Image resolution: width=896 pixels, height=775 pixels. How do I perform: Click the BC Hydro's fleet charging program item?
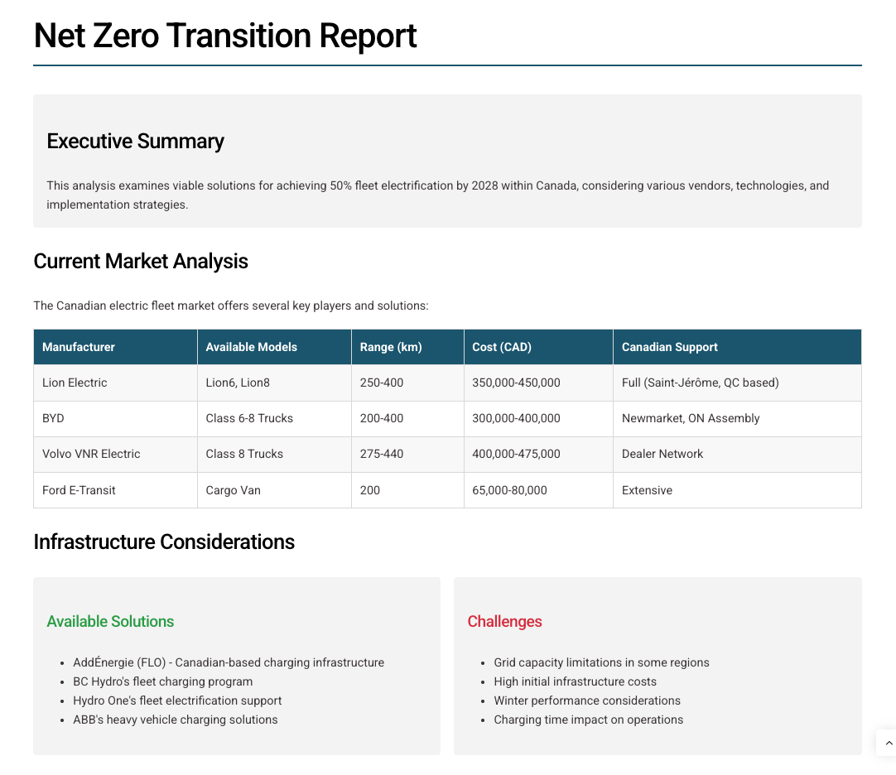[163, 681]
